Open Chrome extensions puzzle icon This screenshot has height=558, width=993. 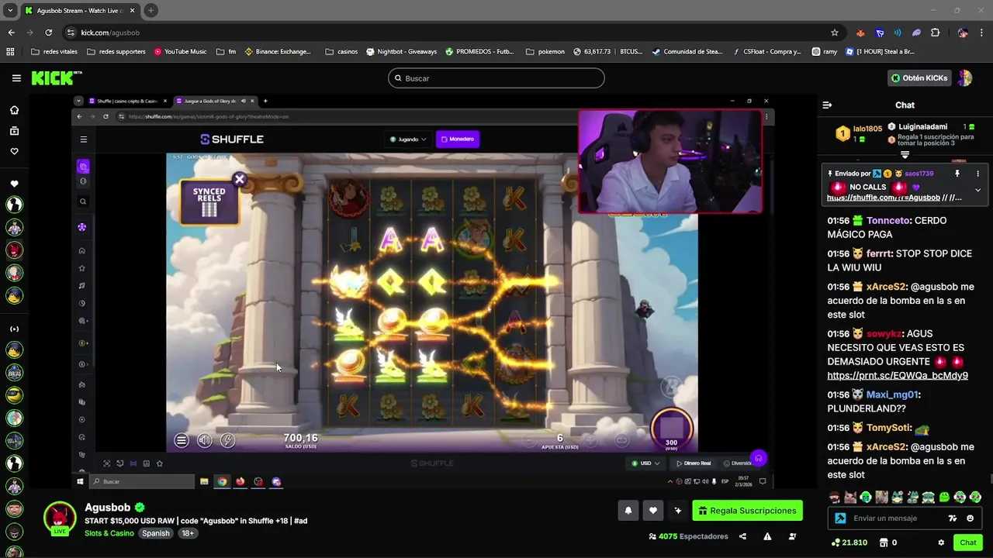click(935, 33)
